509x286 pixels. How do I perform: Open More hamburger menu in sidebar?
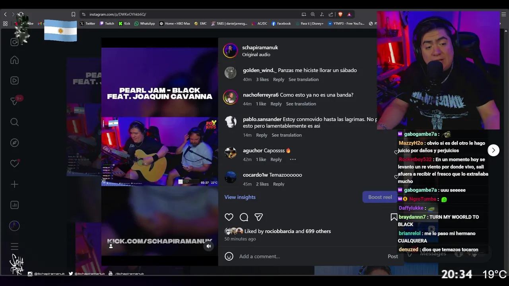click(14, 246)
